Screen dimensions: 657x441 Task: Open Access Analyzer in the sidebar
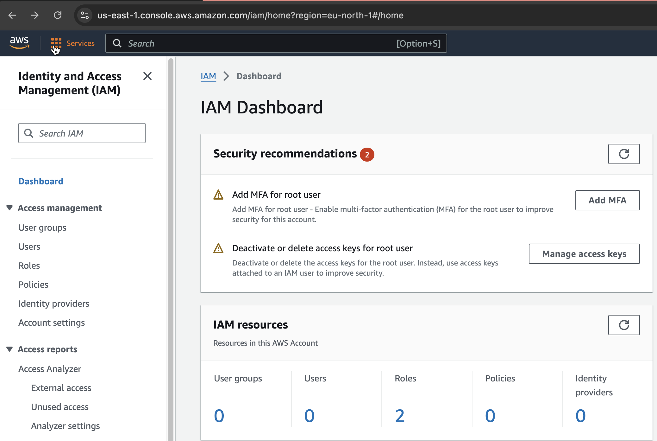coord(50,369)
